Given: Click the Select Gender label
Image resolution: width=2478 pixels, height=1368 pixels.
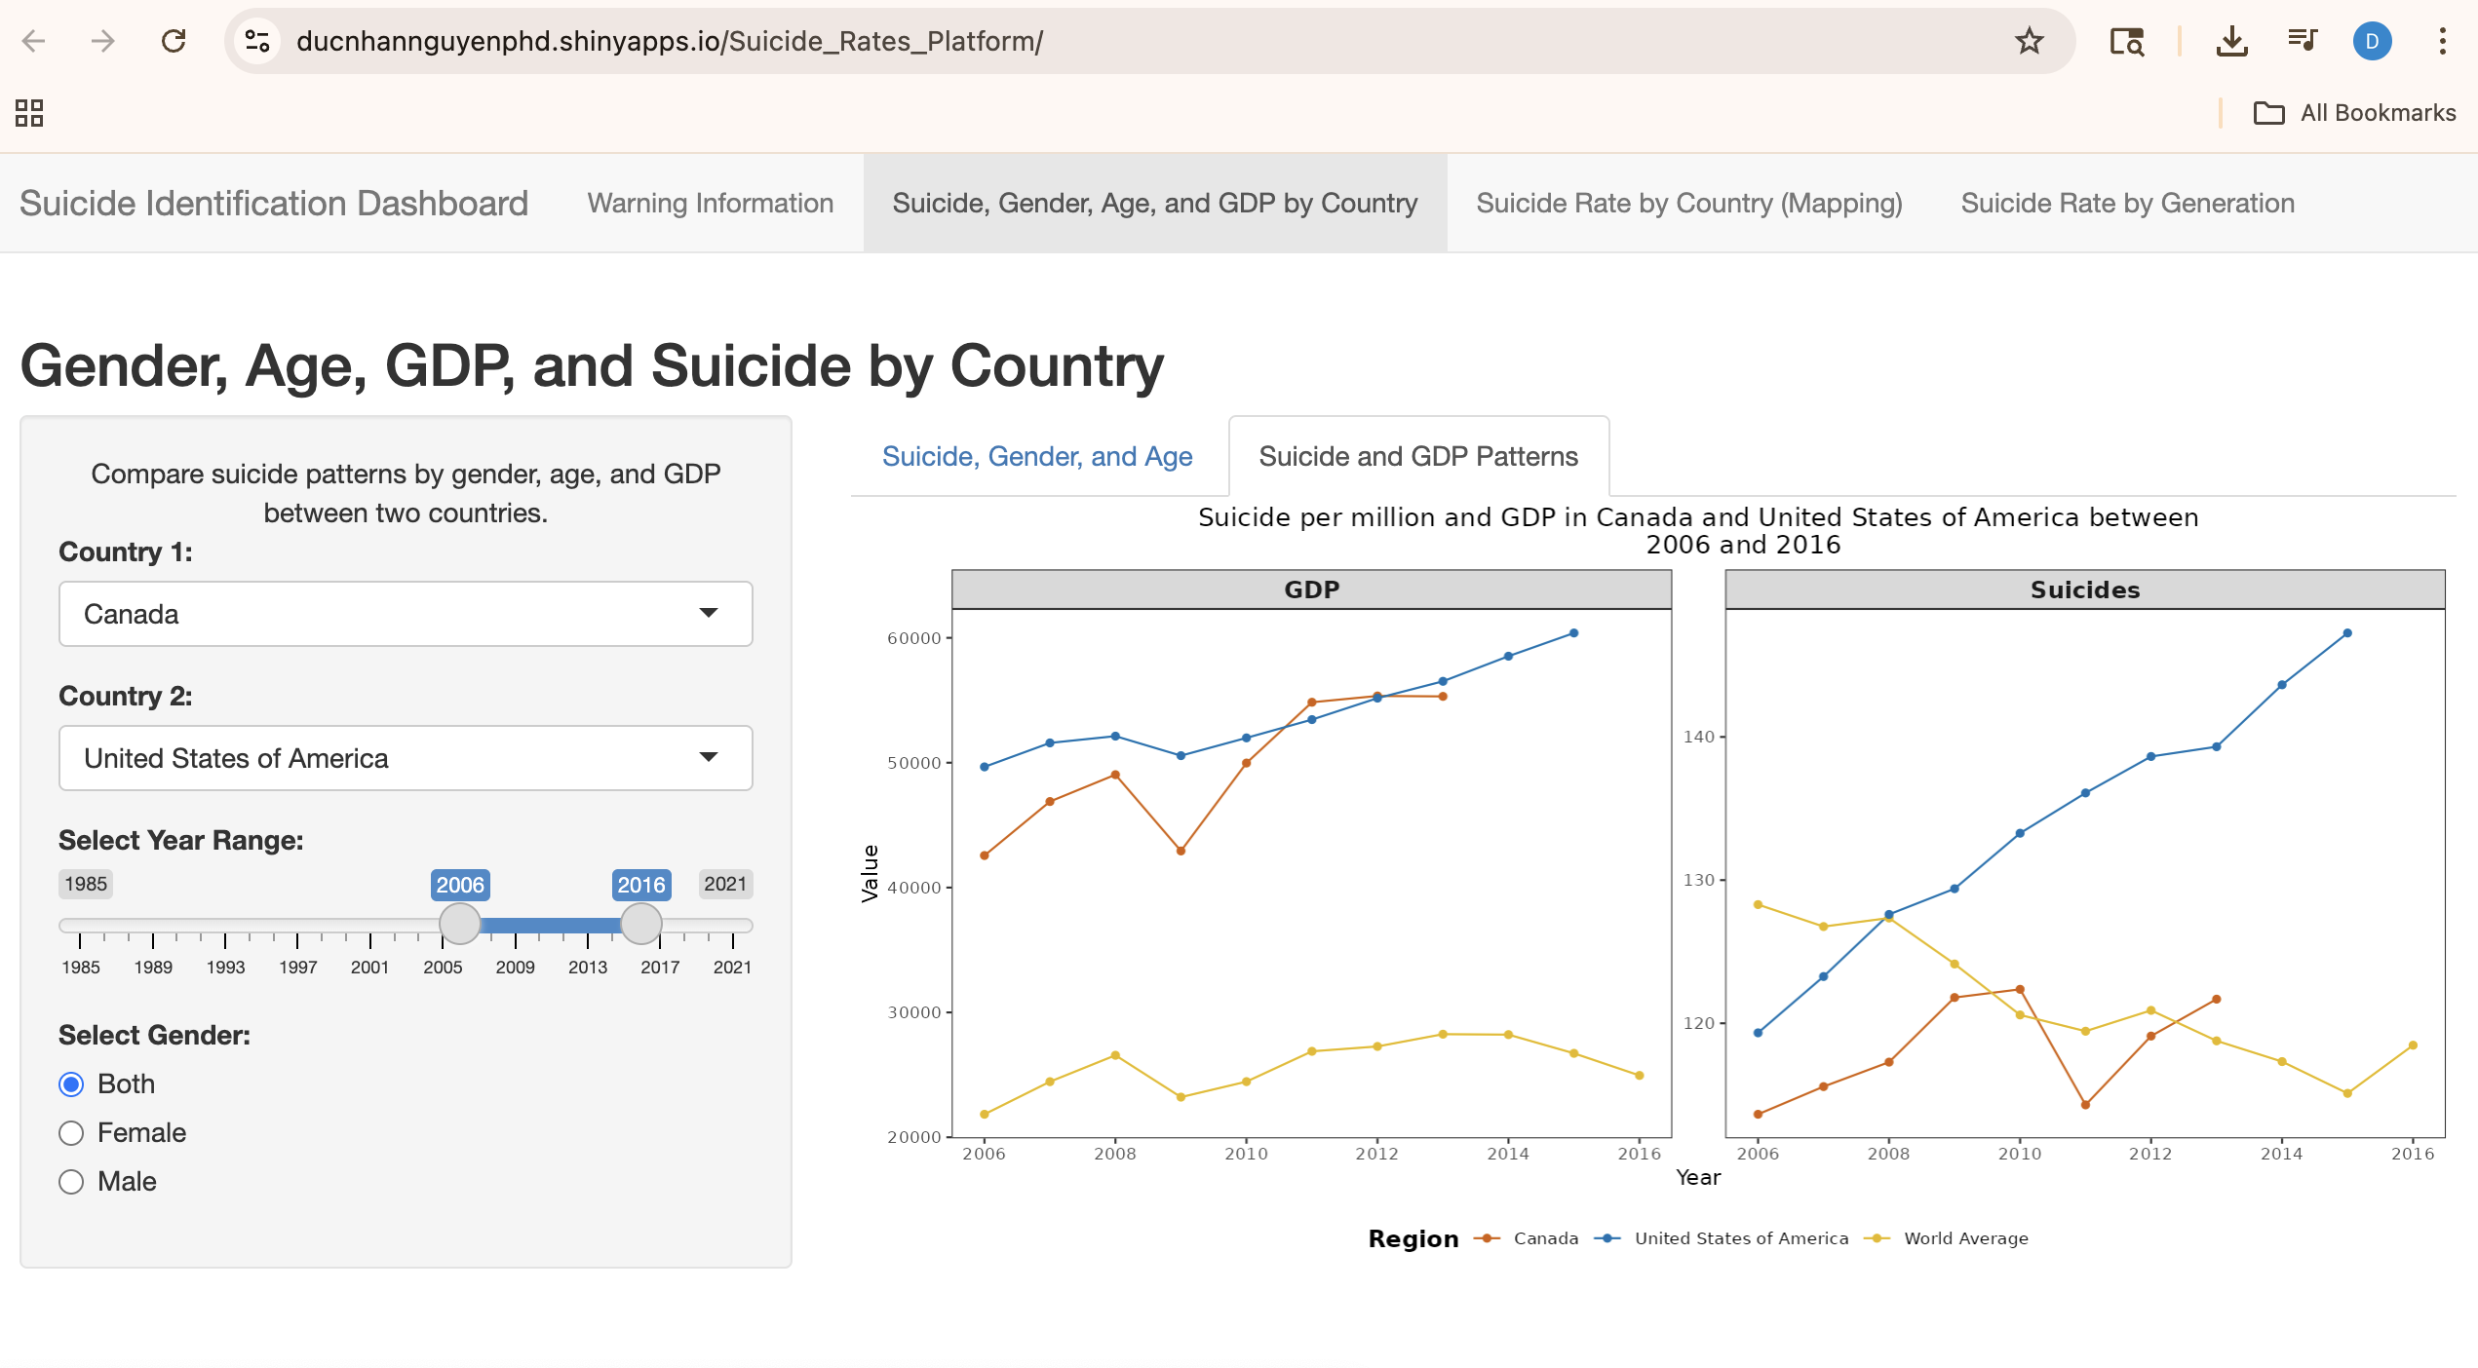Looking at the screenshot, I should click(x=154, y=1035).
